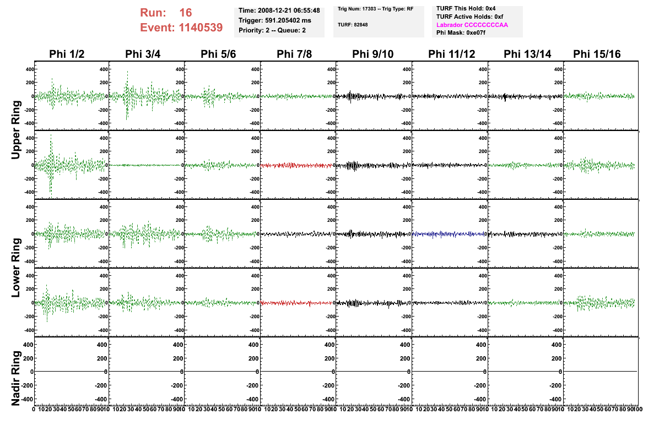Click the Nadir Ring plot under Phi 1/2

pos(72,371)
